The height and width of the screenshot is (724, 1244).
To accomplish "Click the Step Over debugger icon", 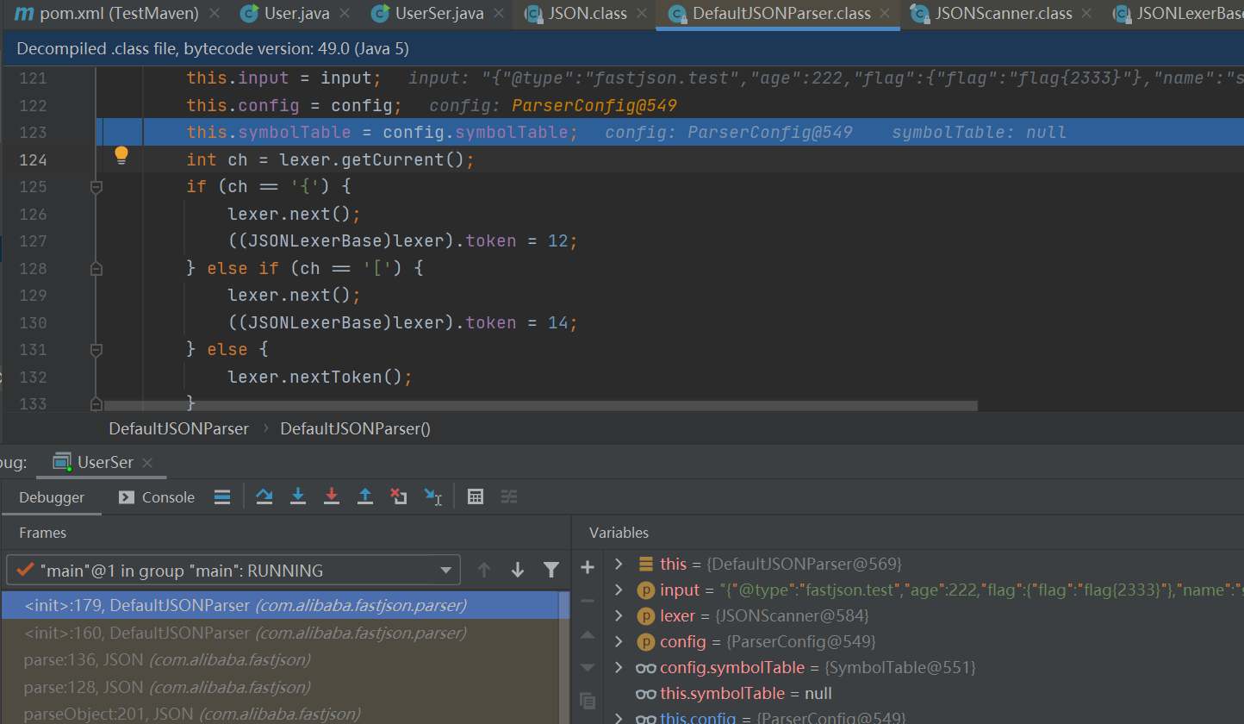I will coord(264,496).
